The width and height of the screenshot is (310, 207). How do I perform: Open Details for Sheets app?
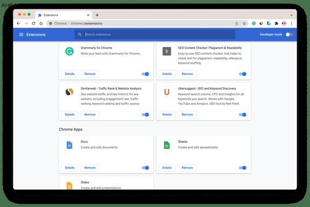[x=167, y=168]
